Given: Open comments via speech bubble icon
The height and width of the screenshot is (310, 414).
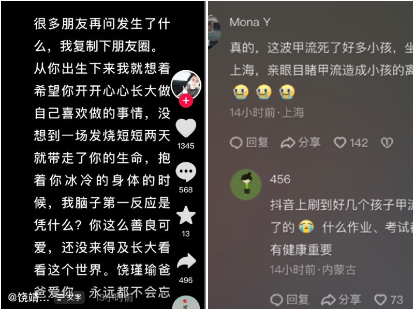Looking at the screenshot, I should point(186,172).
